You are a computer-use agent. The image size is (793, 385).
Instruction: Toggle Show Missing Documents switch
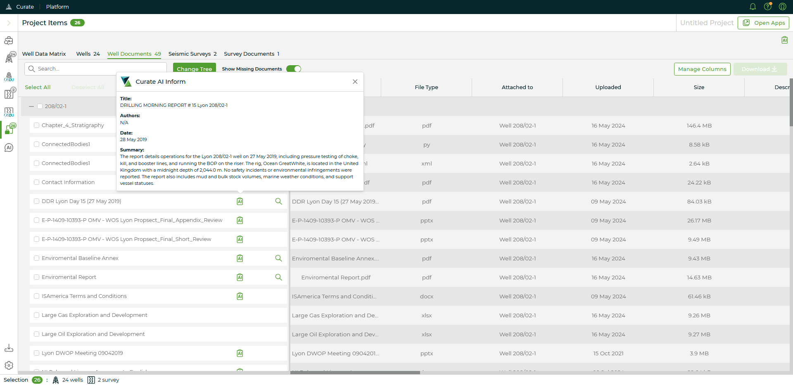[x=294, y=69]
